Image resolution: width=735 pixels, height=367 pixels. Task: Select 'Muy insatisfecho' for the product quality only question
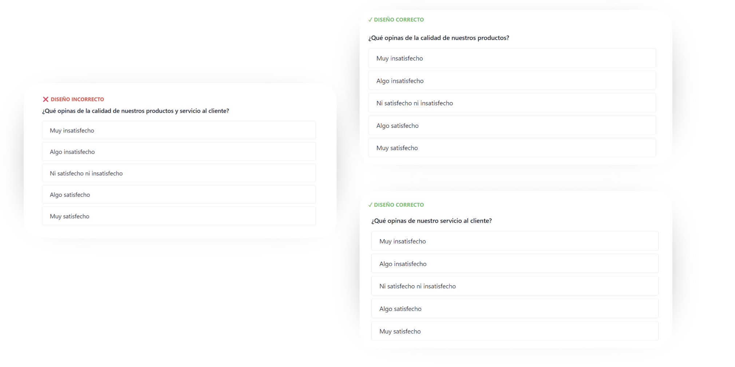512,58
